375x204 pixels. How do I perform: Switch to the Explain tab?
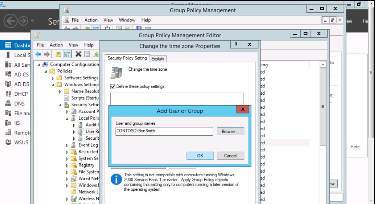[x=158, y=59]
